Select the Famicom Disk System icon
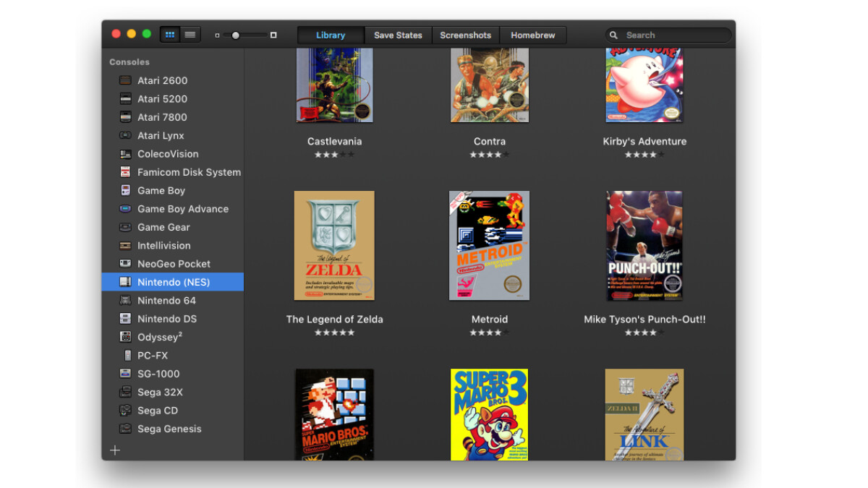This screenshot has width=868, height=488. tap(126, 172)
